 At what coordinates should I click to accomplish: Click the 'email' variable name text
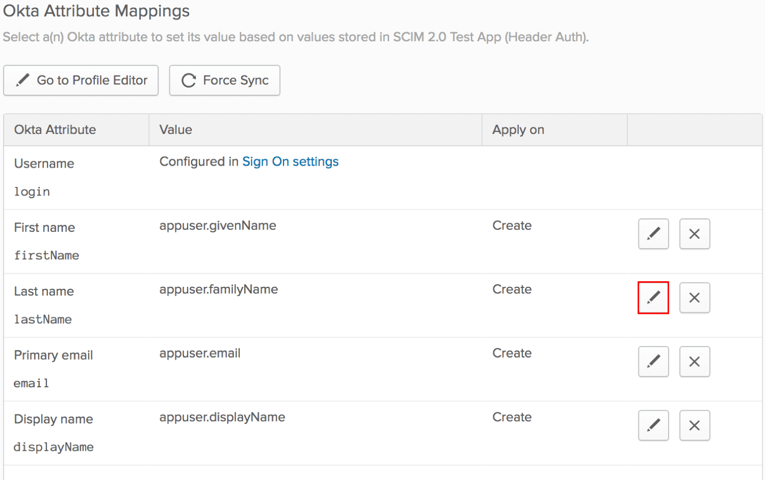[32, 383]
